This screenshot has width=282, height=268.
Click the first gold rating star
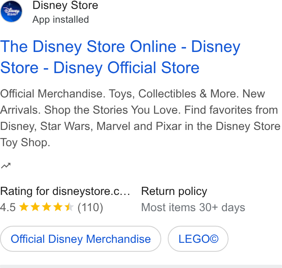coord(24,207)
